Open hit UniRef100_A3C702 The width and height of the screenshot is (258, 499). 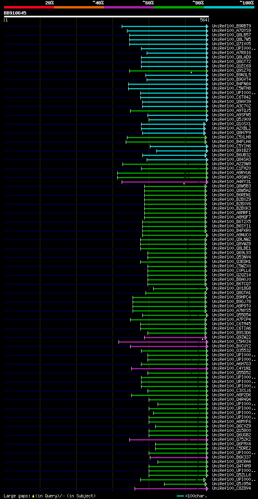(231, 106)
